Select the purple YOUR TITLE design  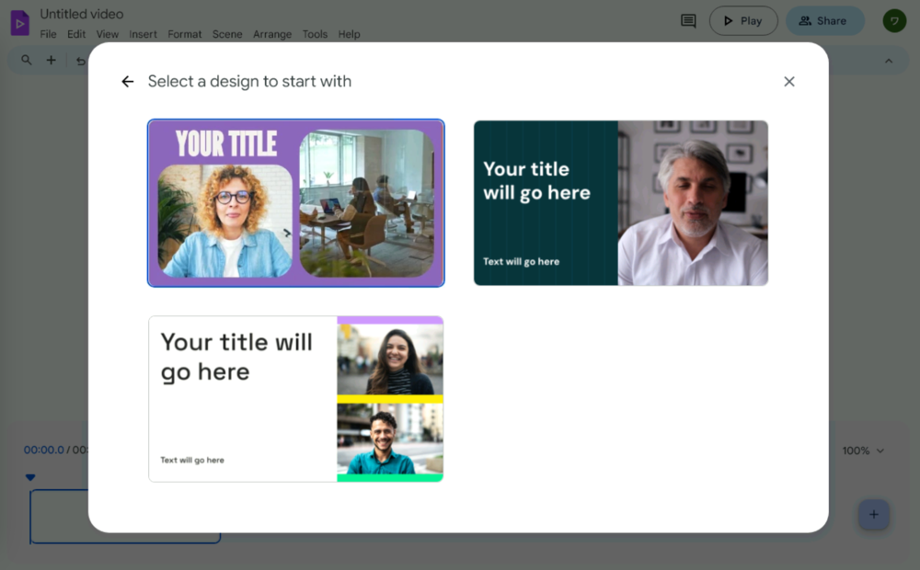(x=295, y=202)
